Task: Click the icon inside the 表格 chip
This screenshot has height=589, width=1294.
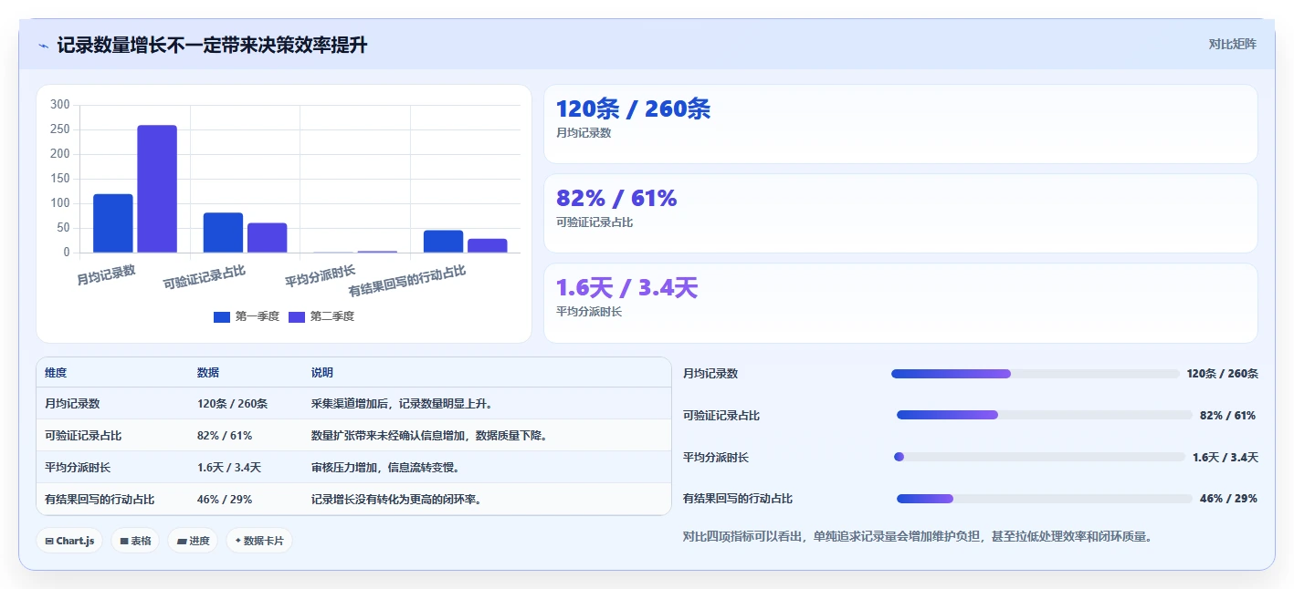Action: [x=124, y=541]
